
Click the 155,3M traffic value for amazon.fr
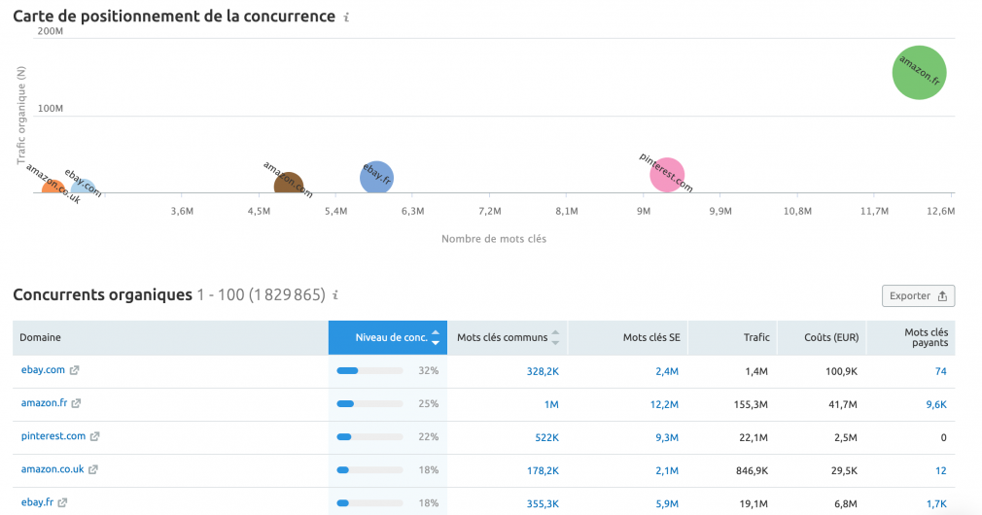(751, 404)
